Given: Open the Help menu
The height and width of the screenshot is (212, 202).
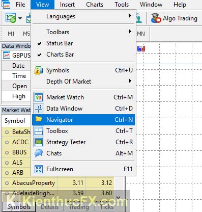Looking at the screenshot, I should click(x=180, y=5).
